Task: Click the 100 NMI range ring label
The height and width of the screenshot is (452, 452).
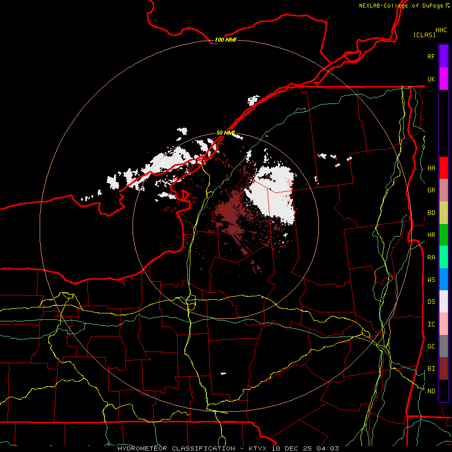Action: point(225,40)
